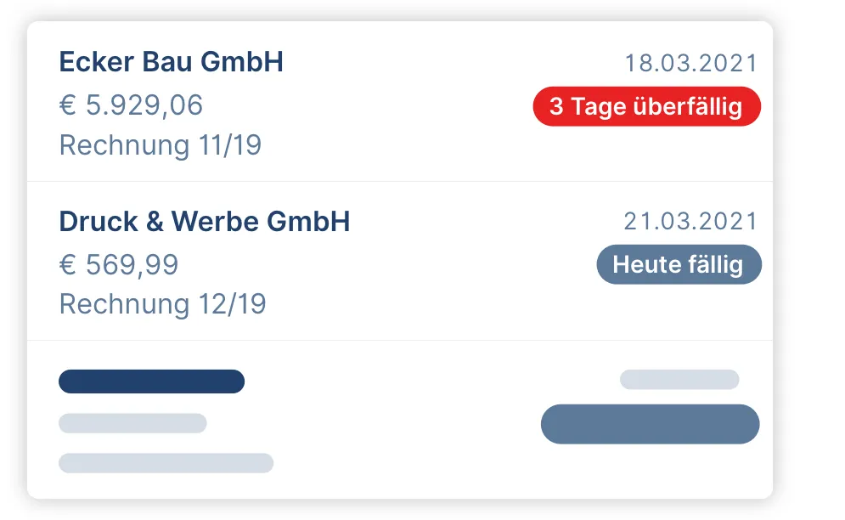The height and width of the screenshot is (520, 845).
Task: Open the Rechnung 11/19 label
Action: click(160, 145)
